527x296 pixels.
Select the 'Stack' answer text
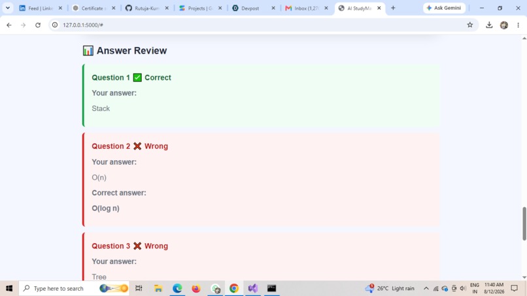coord(101,108)
